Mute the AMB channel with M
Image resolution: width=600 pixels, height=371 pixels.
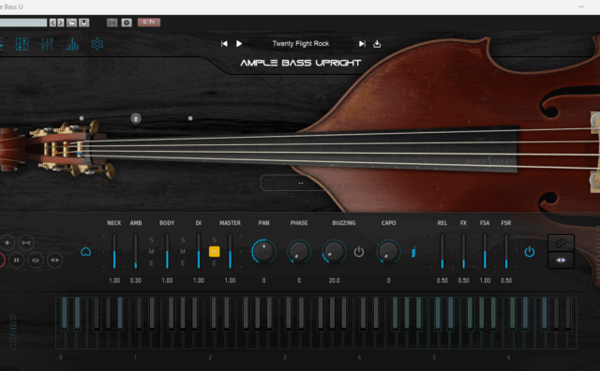click(152, 252)
